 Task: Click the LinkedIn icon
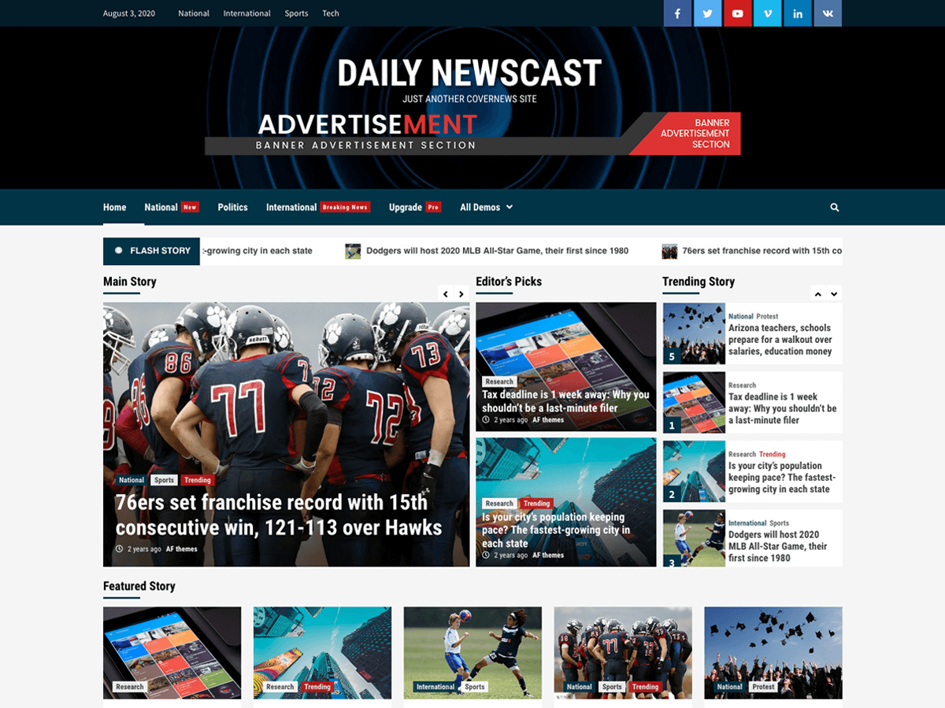pos(797,13)
